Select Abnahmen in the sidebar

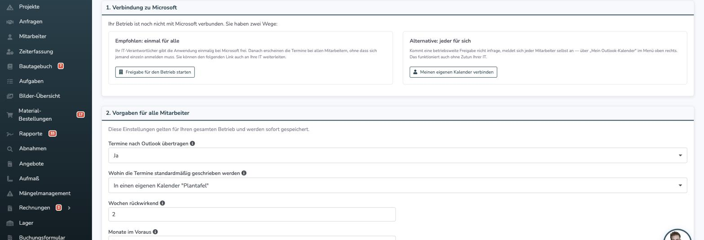pos(33,148)
